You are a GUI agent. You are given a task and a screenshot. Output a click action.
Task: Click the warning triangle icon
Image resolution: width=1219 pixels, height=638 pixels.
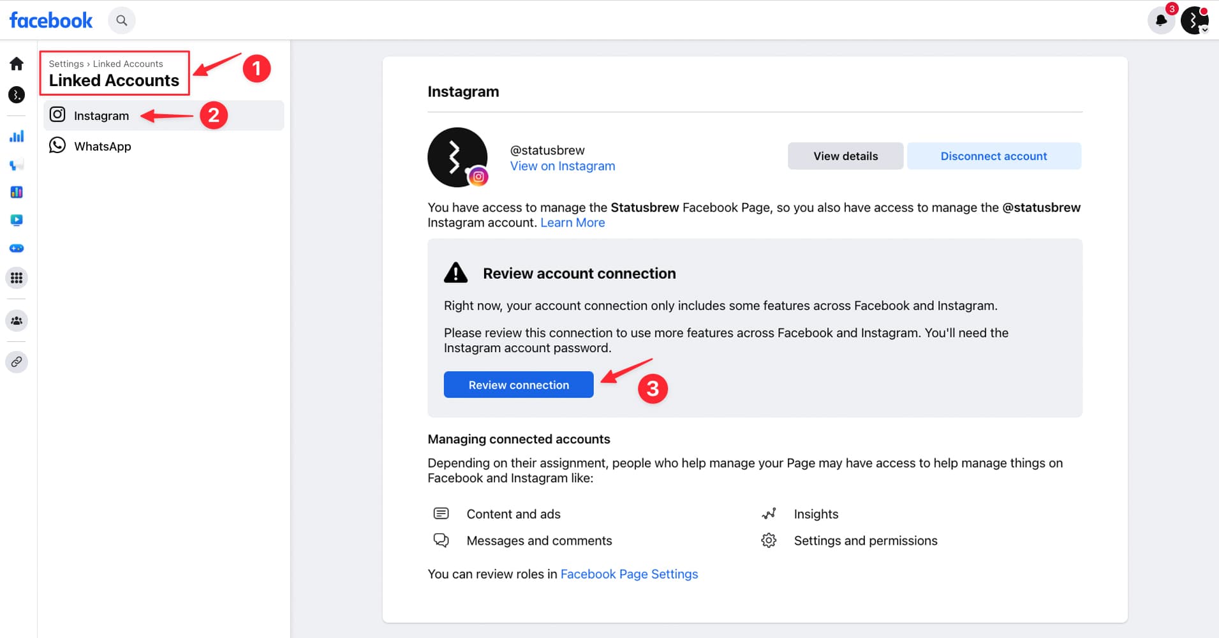pos(455,272)
